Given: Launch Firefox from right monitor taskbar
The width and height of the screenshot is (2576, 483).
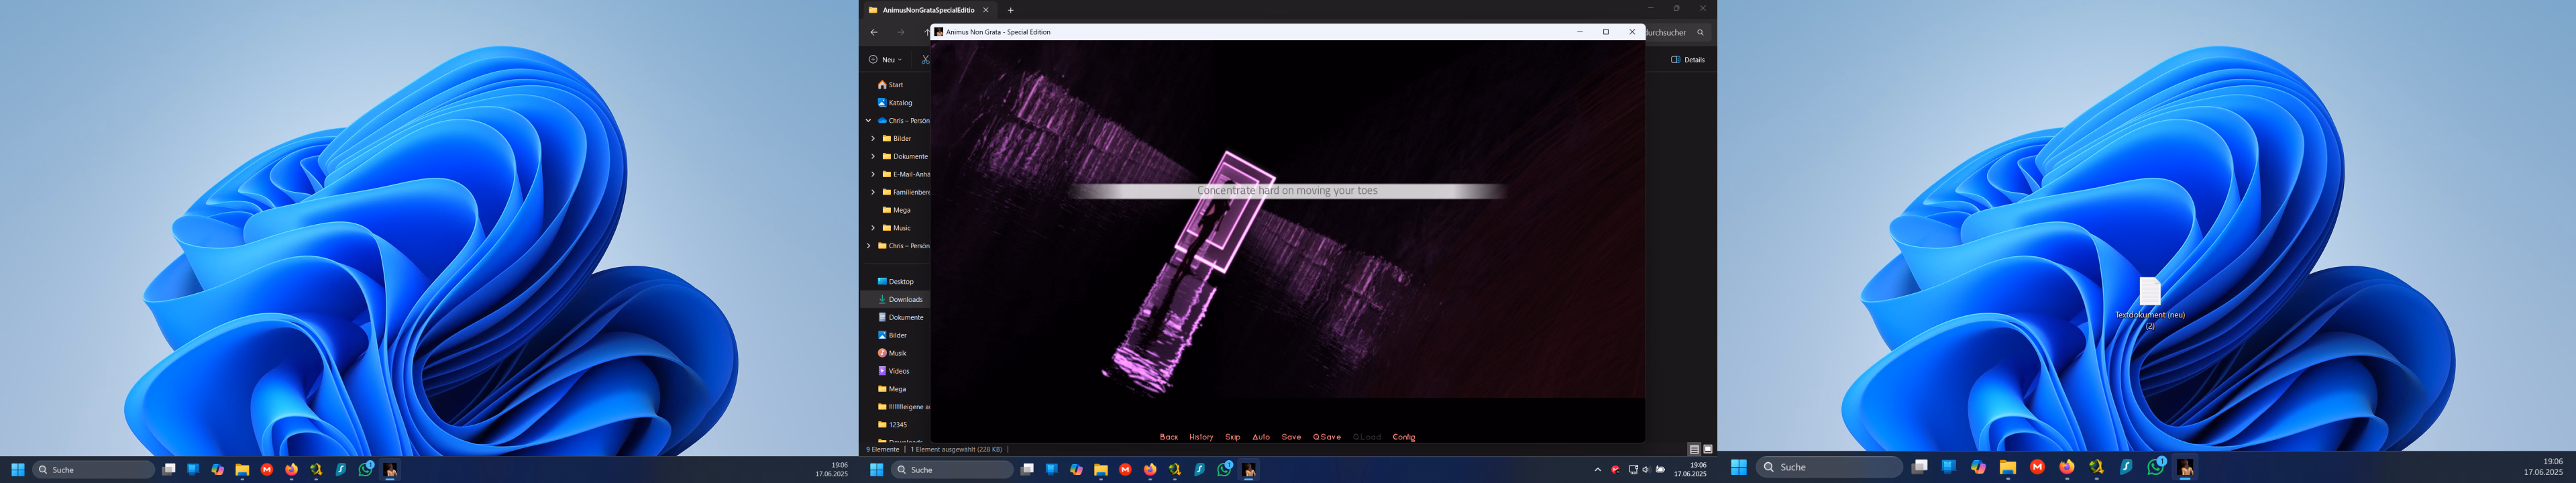Looking at the screenshot, I should coord(2067,467).
